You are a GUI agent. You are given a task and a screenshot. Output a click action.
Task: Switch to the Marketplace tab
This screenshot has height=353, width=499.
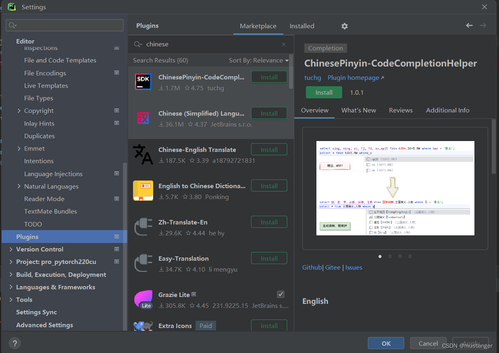click(258, 26)
